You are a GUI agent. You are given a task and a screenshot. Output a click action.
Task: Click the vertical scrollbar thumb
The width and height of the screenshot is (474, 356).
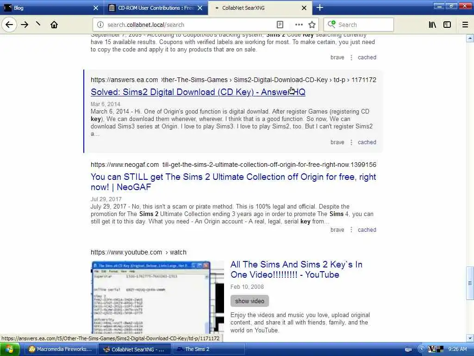(x=470, y=283)
